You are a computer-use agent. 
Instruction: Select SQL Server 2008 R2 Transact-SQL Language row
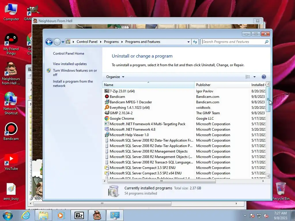coord(184,162)
